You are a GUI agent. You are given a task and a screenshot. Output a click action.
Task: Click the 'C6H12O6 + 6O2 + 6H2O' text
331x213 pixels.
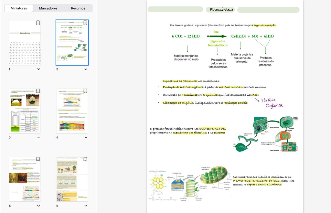point(252,36)
